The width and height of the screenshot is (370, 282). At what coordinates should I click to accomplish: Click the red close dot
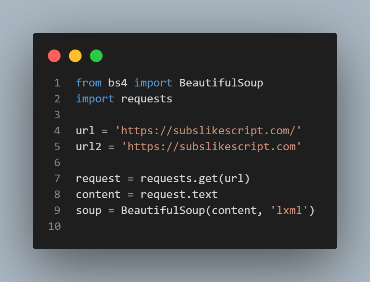pos(54,56)
